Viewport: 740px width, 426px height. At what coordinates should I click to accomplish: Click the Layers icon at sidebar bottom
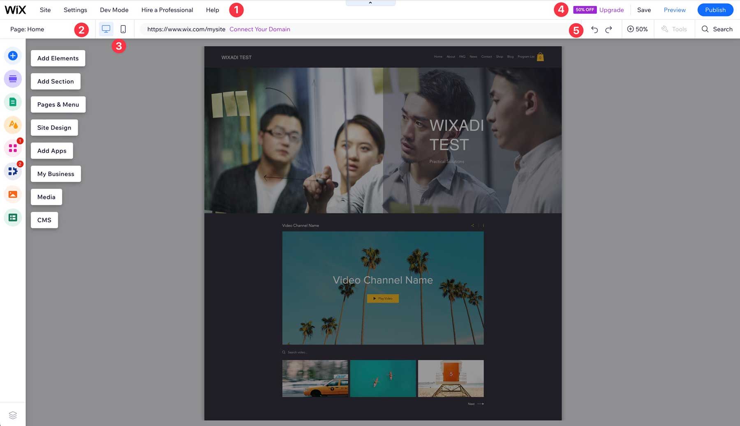tap(13, 415)
